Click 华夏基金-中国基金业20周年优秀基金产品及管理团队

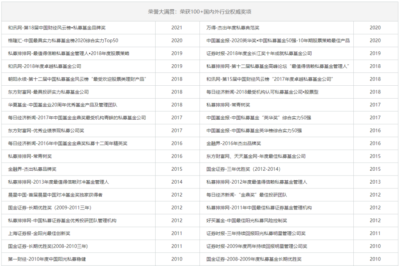tap(63, 105)
